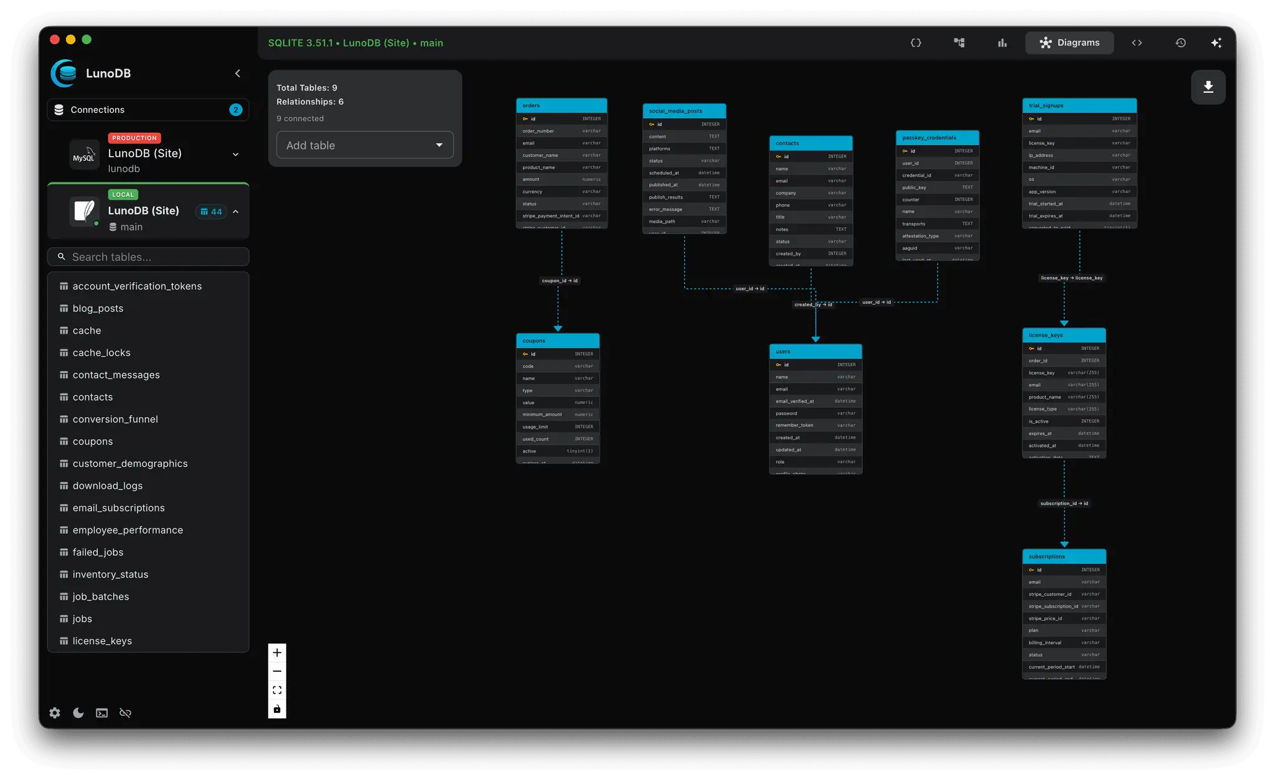Focus the Search tables field
The image size is (1275, 780).
(148, 256)
